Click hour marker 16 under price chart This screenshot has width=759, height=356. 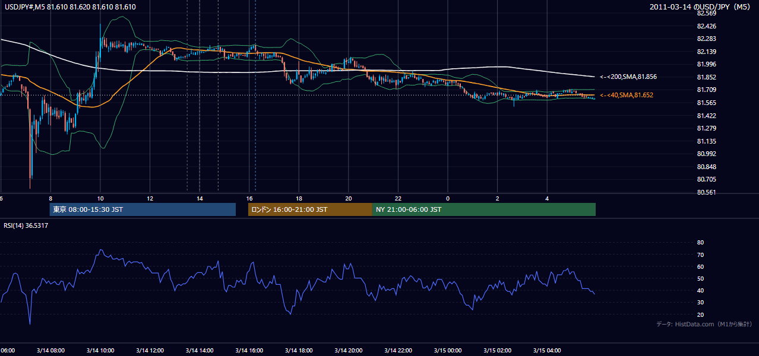tap(249, 199)
